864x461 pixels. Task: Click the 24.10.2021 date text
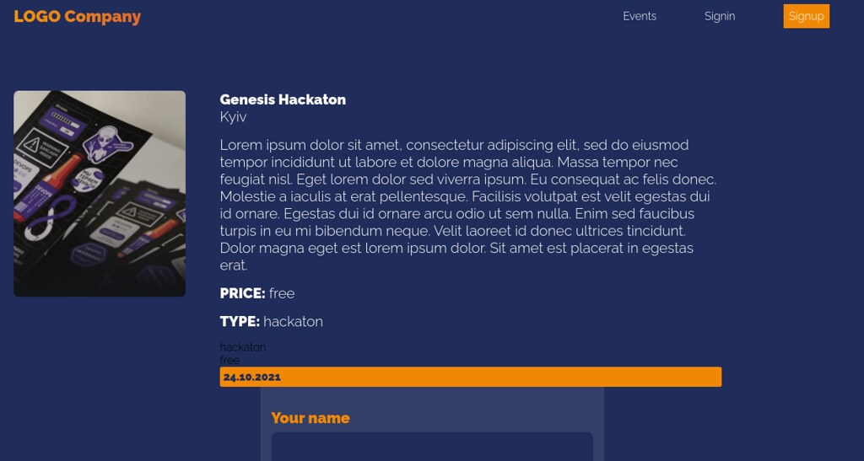click(251, 378)
